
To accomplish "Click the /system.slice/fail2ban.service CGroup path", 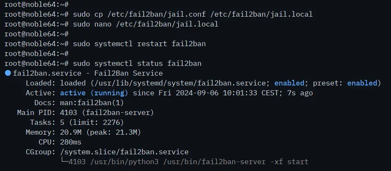I will (x=124, y=152).
